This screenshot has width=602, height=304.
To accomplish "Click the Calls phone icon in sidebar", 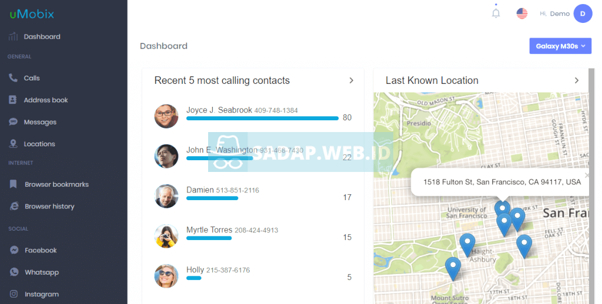I will (13, 78).
